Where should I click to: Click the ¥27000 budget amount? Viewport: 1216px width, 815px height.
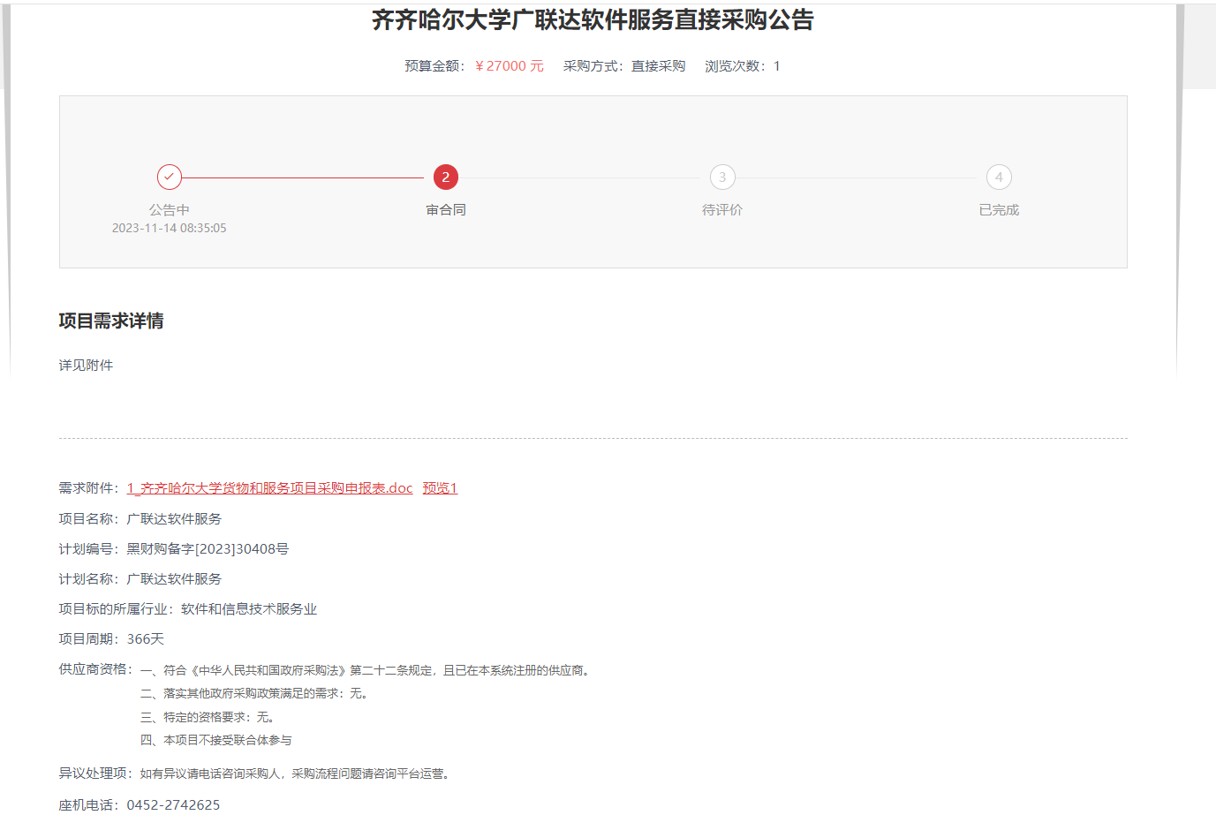click(x=510, y=66)
